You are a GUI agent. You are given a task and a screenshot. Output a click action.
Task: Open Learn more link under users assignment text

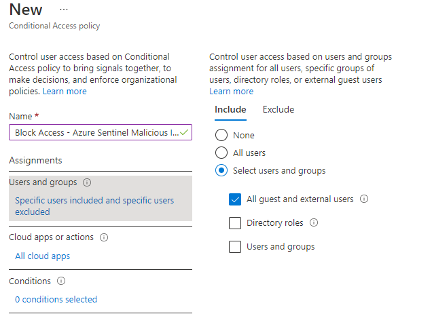(x=231, y=91)
